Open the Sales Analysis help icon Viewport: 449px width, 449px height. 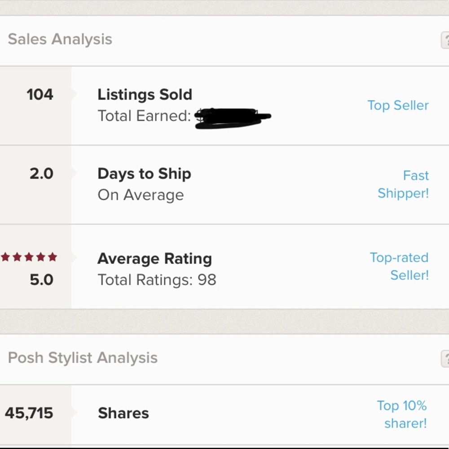coord(445,40)
